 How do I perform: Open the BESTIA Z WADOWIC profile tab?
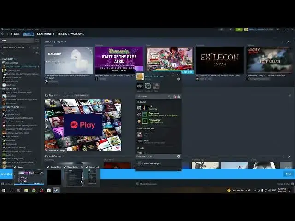point(71,34)
